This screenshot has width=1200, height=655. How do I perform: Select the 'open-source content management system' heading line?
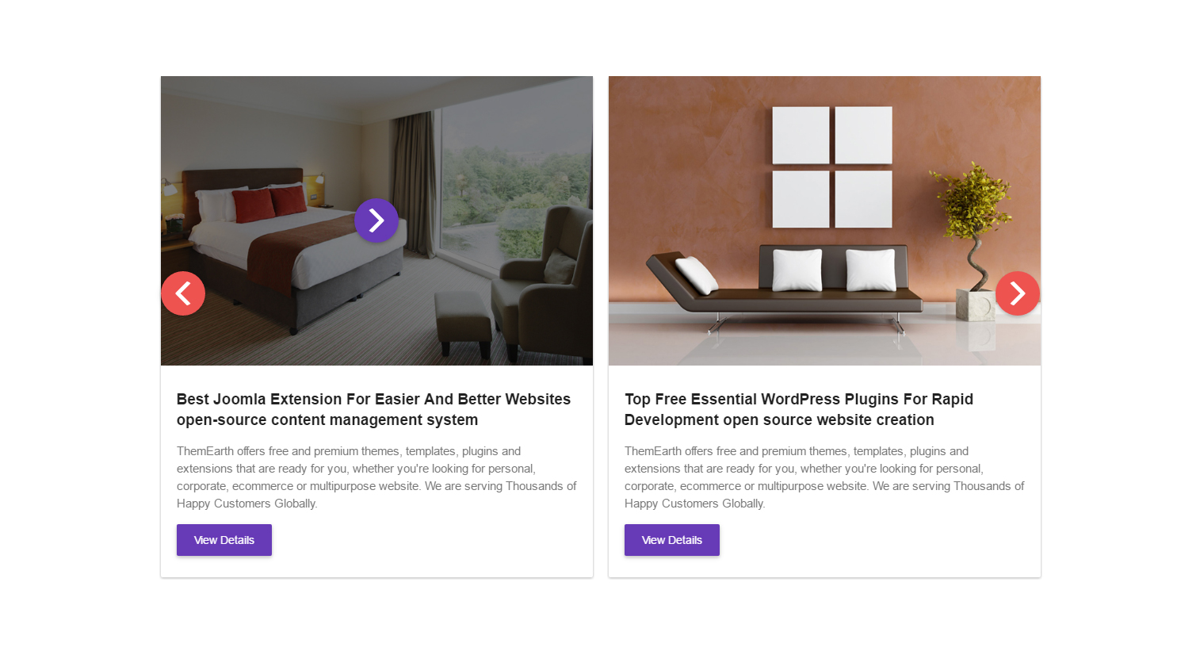tap(327, 419)
